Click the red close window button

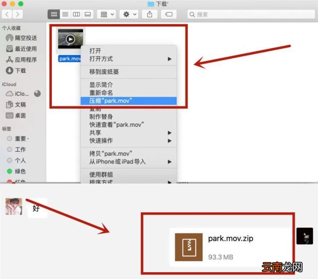coord(4,3)
